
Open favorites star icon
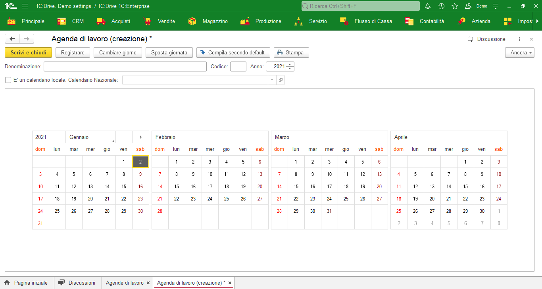(x=455, y=6)
